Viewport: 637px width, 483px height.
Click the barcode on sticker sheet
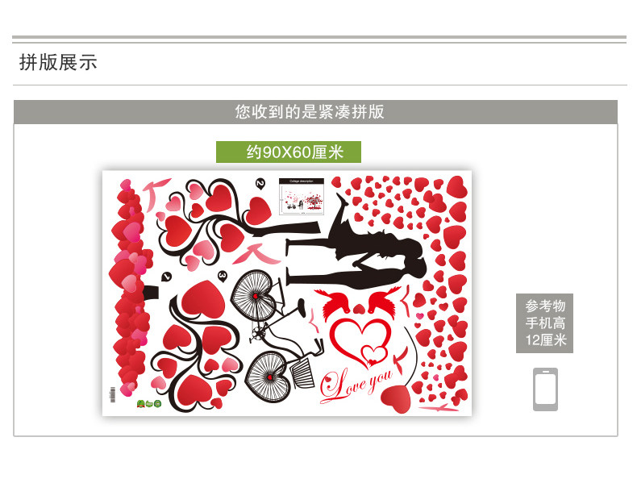113,394
